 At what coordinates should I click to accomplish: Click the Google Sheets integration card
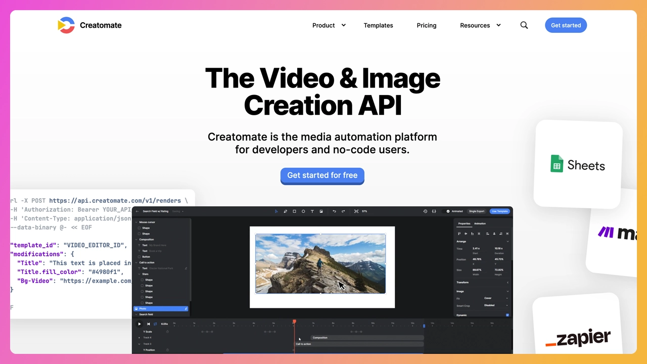click(578, 164)
